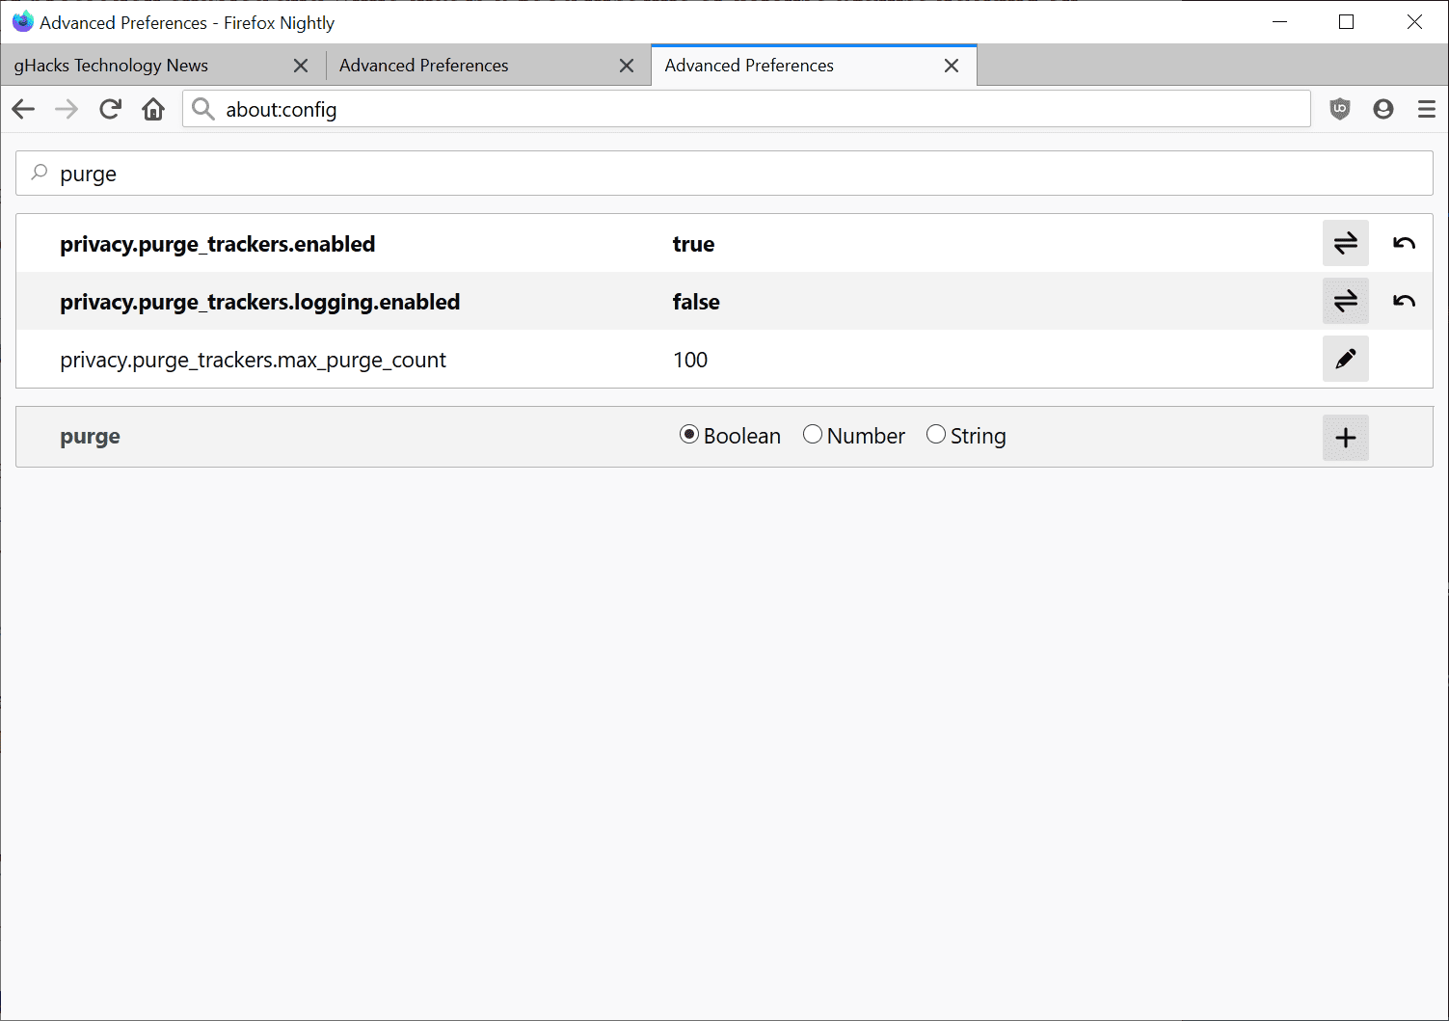Select the Boolean radio option

689,435
